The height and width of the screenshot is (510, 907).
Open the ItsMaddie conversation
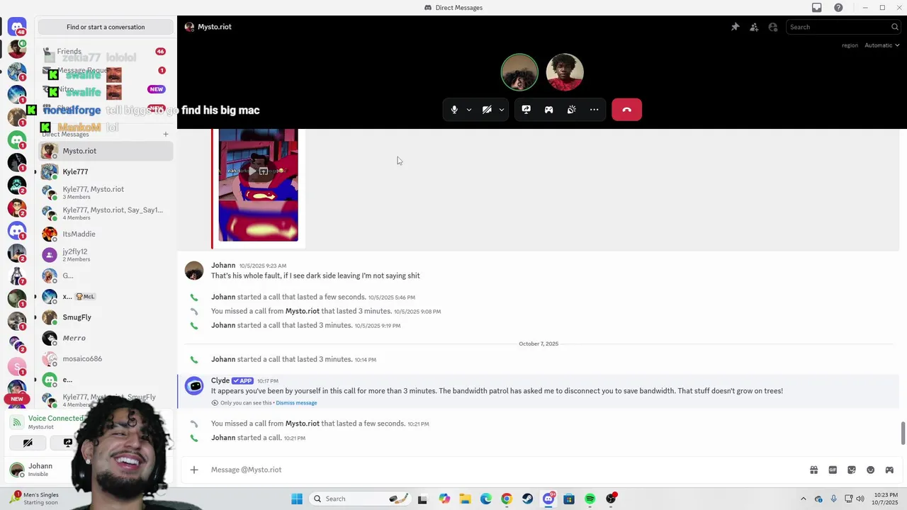(x=106, y=234)
